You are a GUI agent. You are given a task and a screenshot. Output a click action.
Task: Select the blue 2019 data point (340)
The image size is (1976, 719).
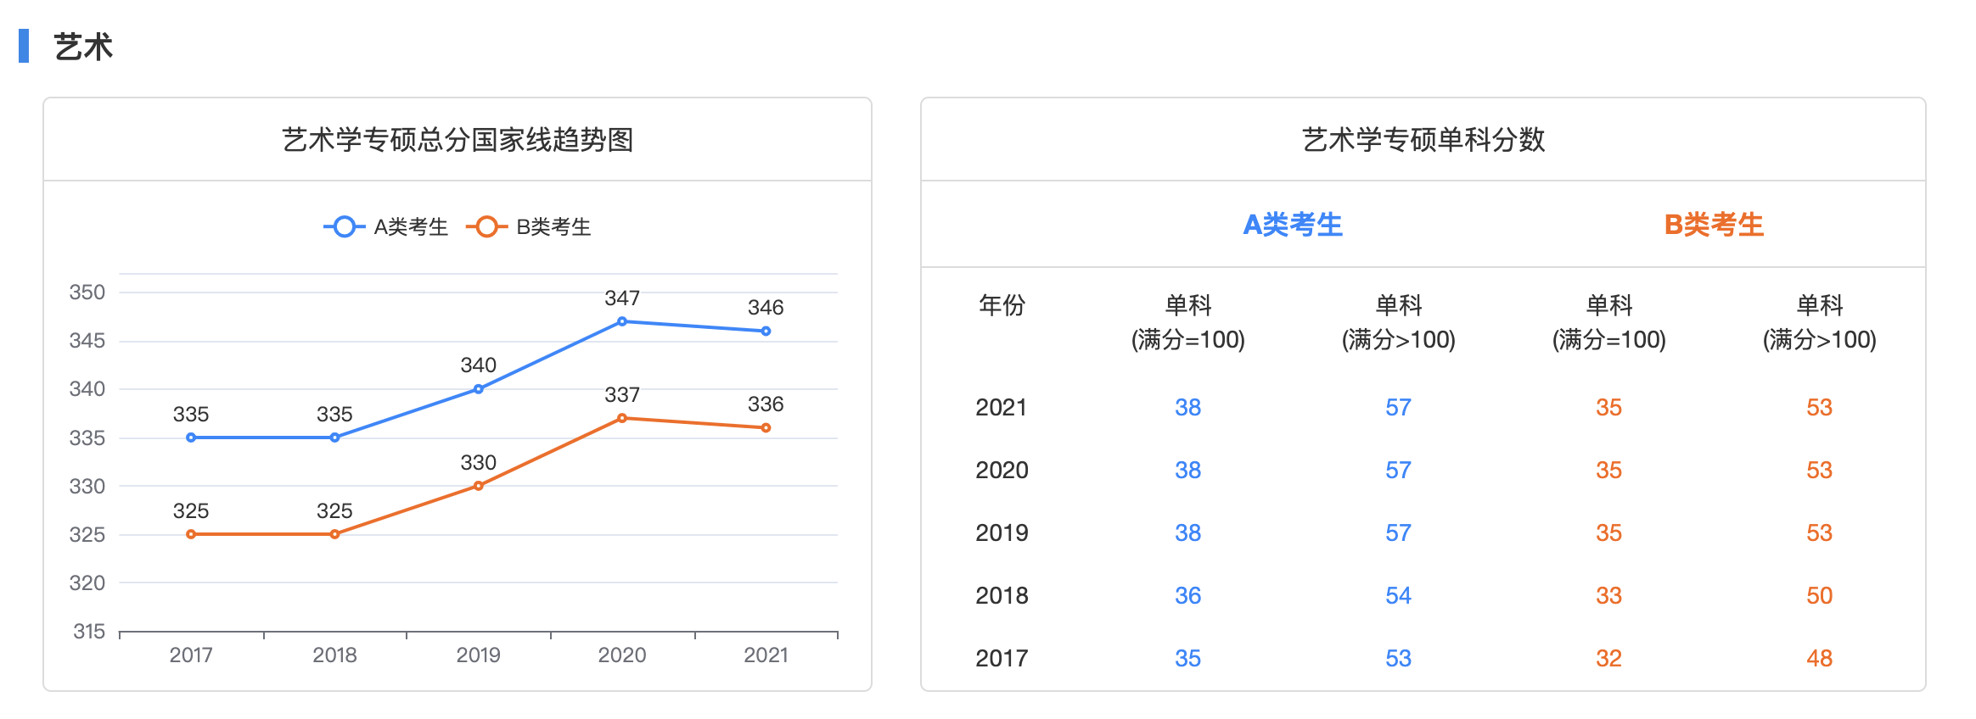click(x=479, y=389)
